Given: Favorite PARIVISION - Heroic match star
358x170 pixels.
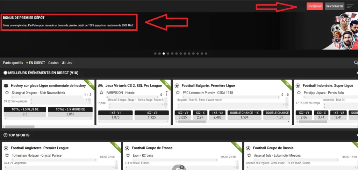Looking at the screenshot, I should (101, 93).
